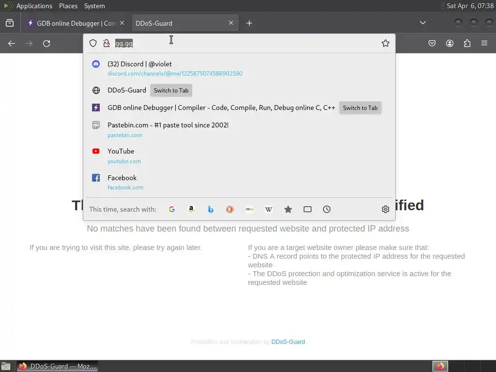Reload the current page
Image resolution: width=496 pixels, height=372 pixels.
(46, 43)
